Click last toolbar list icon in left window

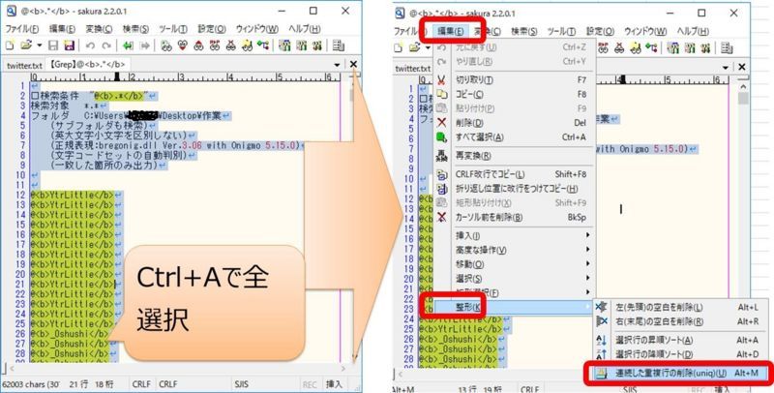(x=338, y=45)
